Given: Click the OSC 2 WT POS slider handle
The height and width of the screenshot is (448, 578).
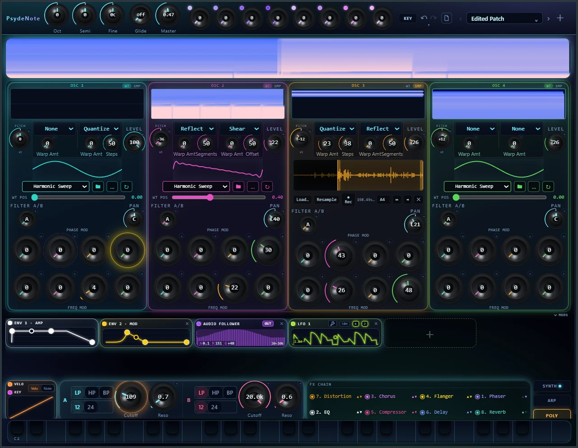Looking at the screenshot, I should coord(210,197).
